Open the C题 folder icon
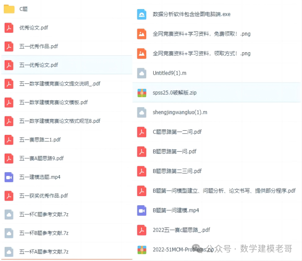Image resolution: width=302 pixels, height=261 pixels. coord(9,9)
